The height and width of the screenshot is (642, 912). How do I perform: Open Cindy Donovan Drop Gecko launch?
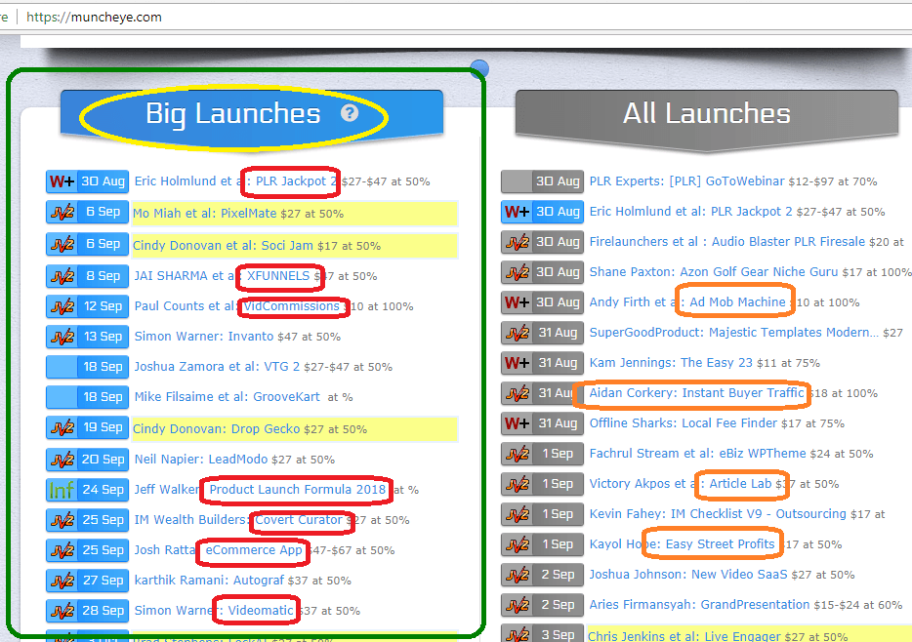[217, 428]
